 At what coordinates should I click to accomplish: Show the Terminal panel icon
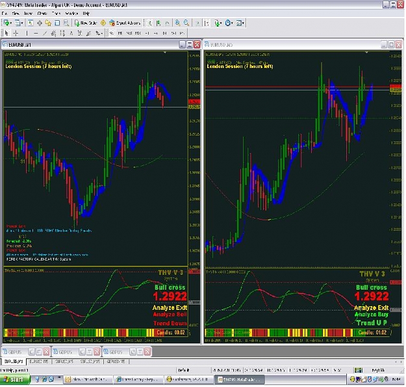(x=57, y=23)
